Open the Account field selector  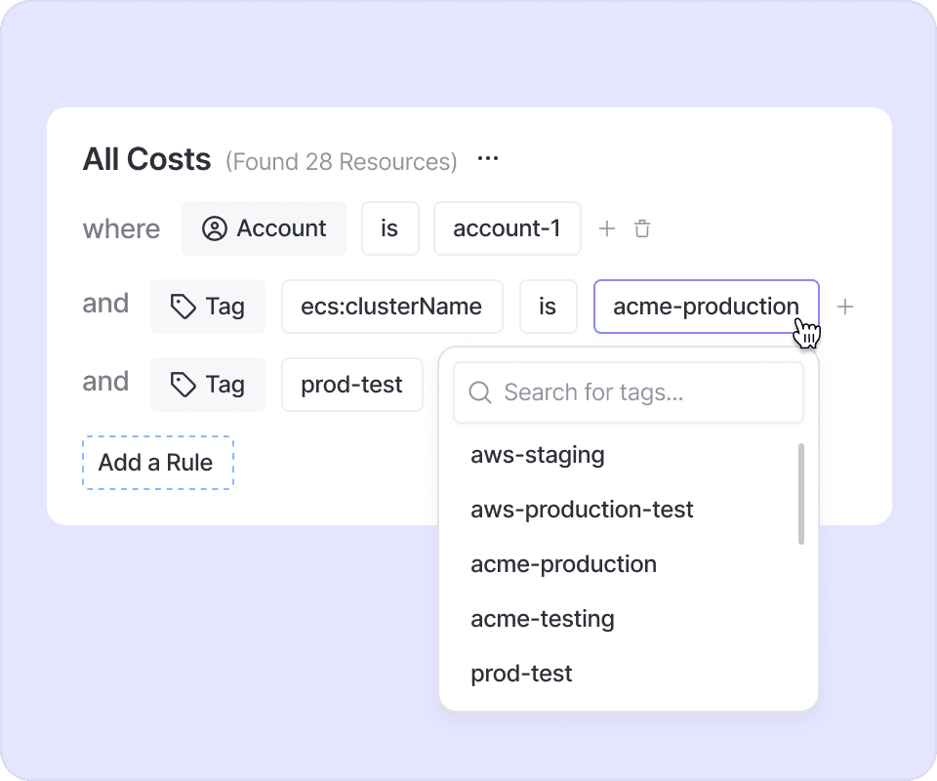click(265, 228)
